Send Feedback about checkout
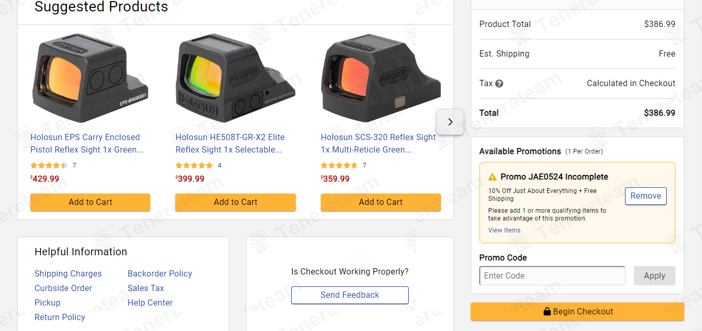 pos(350,295)
